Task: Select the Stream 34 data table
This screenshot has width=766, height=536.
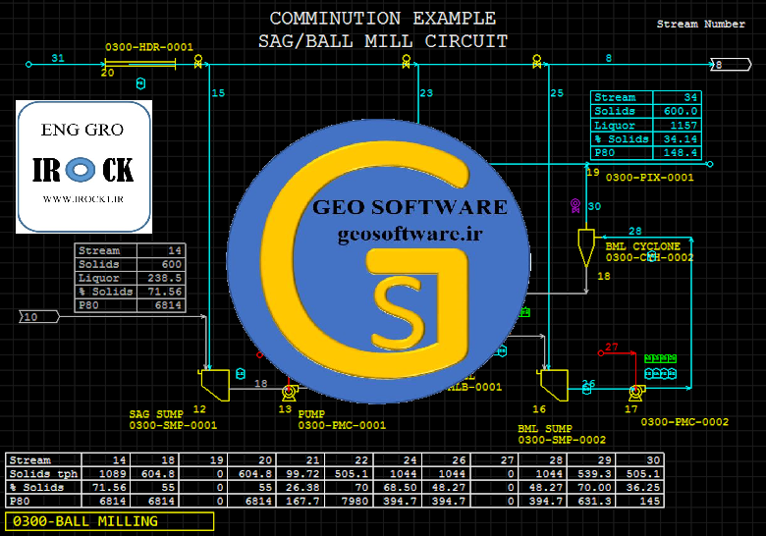Action: coord(646,126)
